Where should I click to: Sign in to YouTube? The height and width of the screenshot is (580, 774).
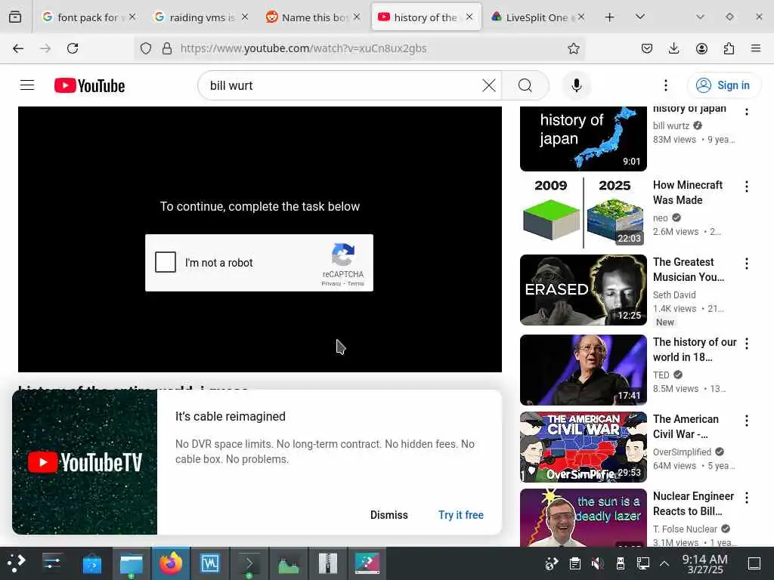pos(723,85)
